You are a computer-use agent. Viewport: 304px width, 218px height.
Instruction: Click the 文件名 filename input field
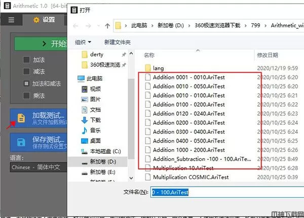(x=227, y=192)
